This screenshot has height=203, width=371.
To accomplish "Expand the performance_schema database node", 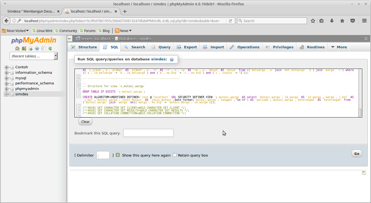I will pyautogui.click(x=7, y=83).
